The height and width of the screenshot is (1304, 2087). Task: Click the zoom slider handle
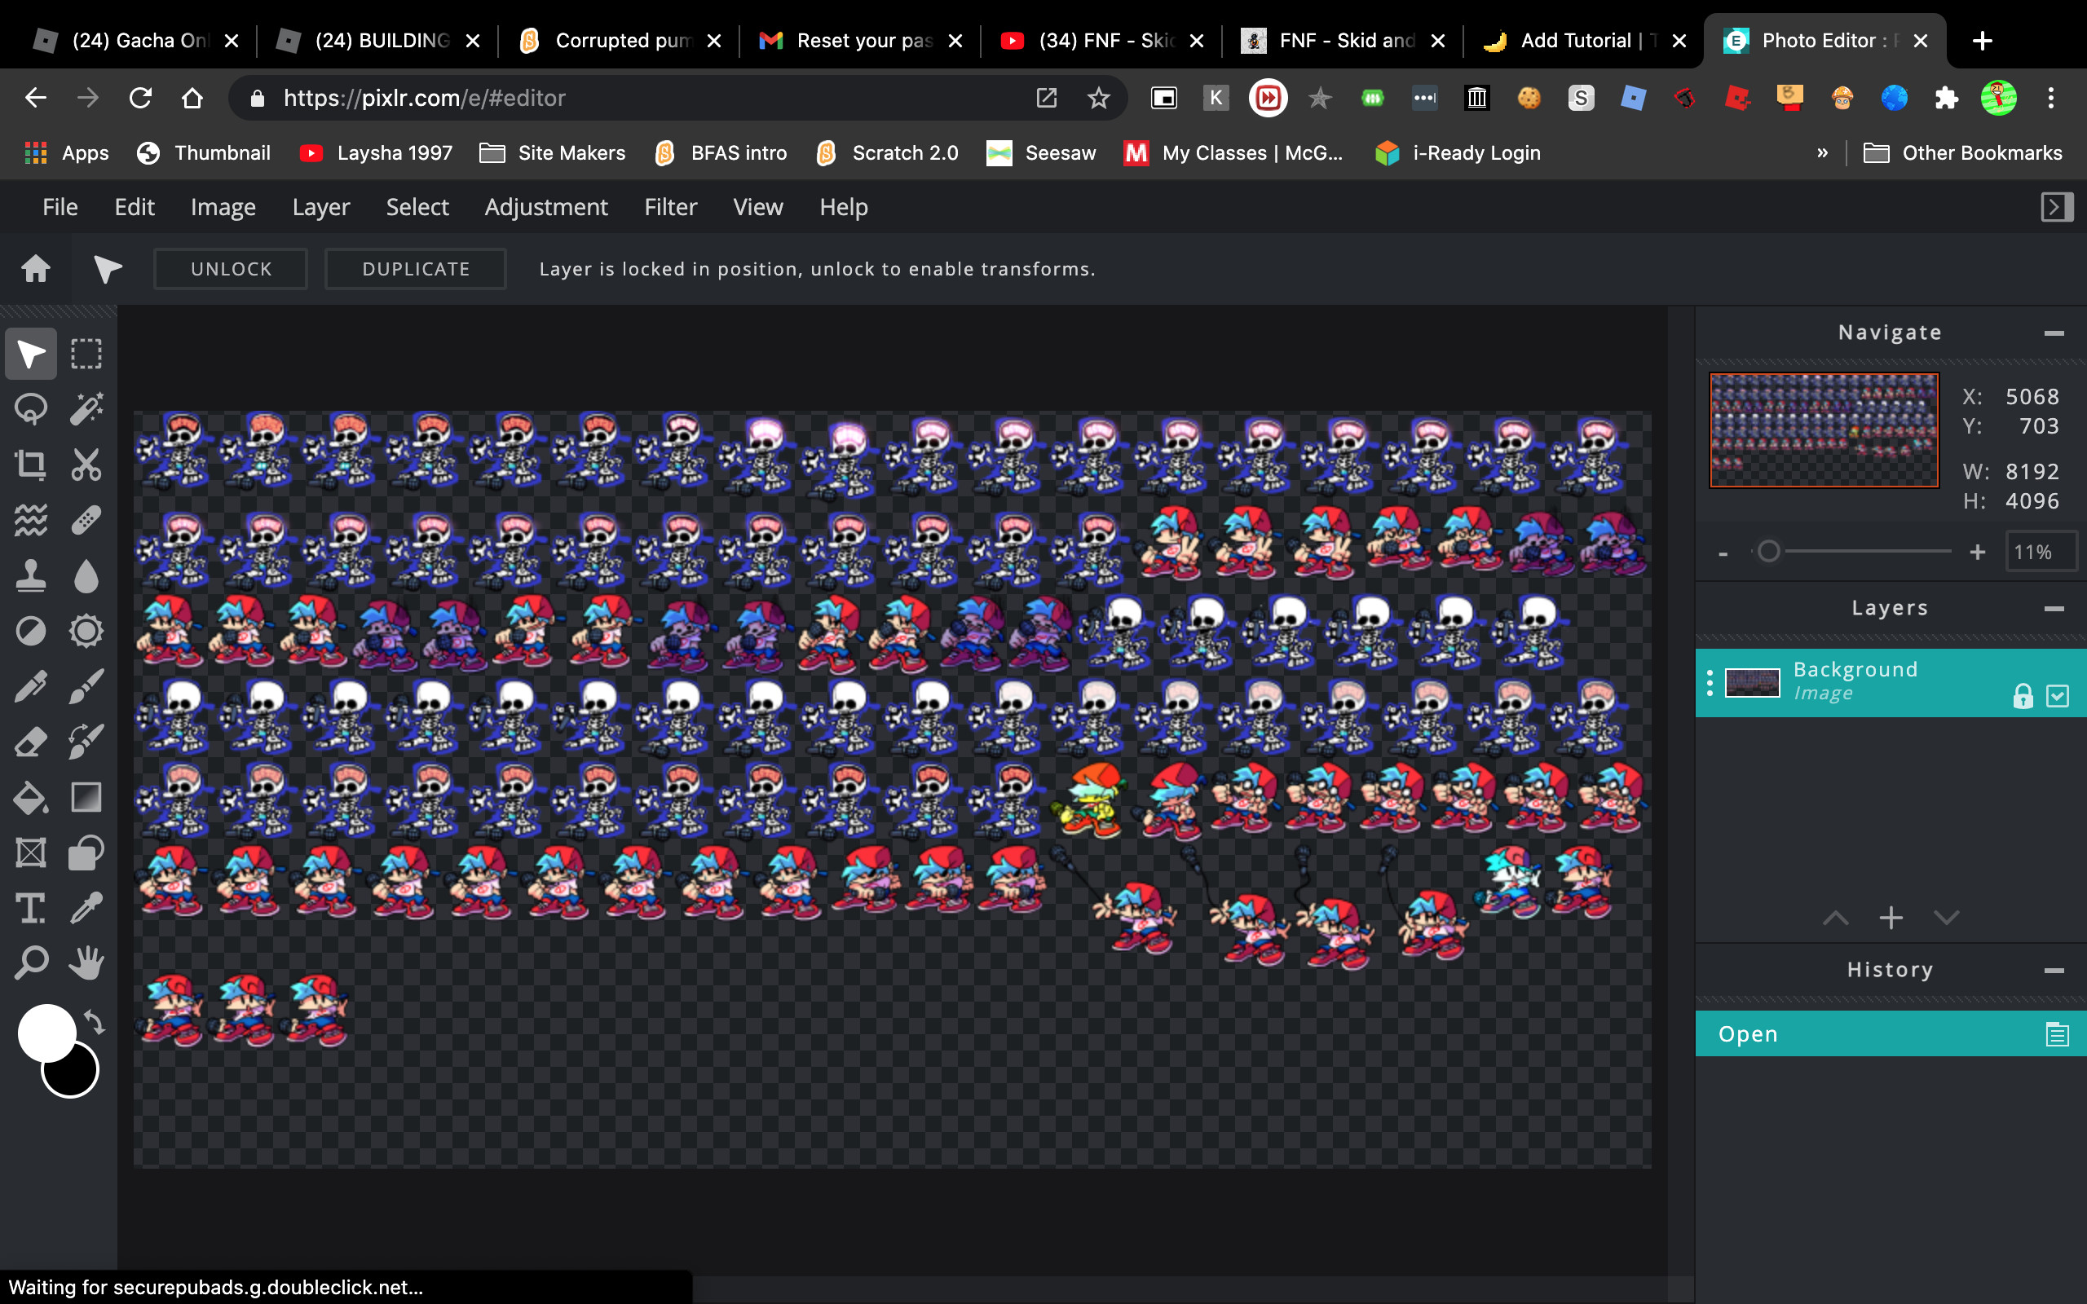coord(1769,551)
